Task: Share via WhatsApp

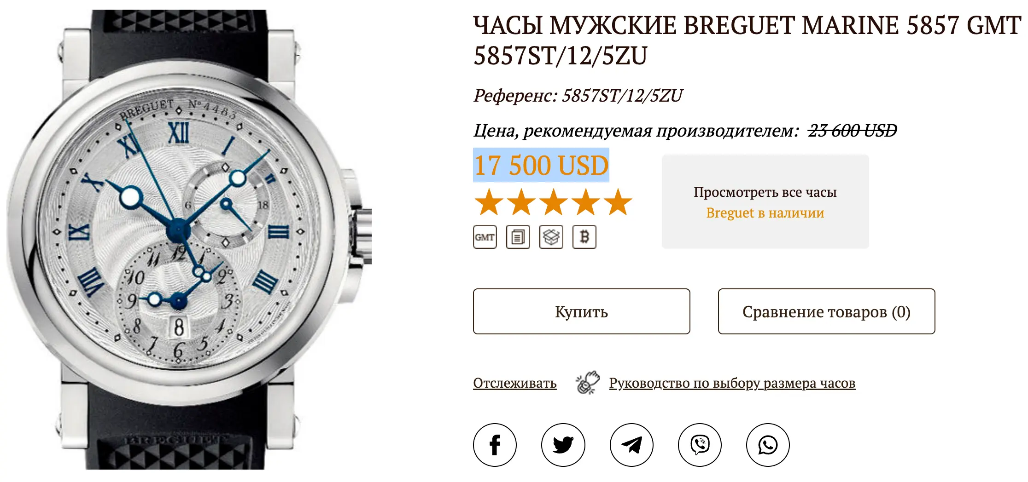Action: pos(768,445)
